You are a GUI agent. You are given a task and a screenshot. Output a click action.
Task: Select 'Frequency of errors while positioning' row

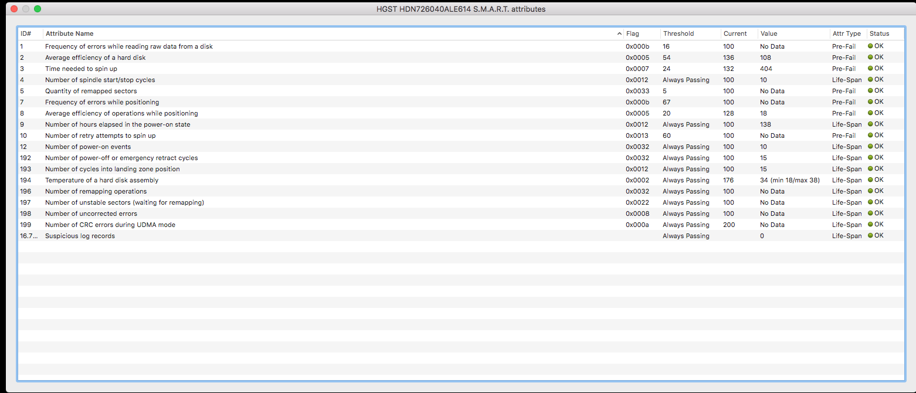point(461,102)
